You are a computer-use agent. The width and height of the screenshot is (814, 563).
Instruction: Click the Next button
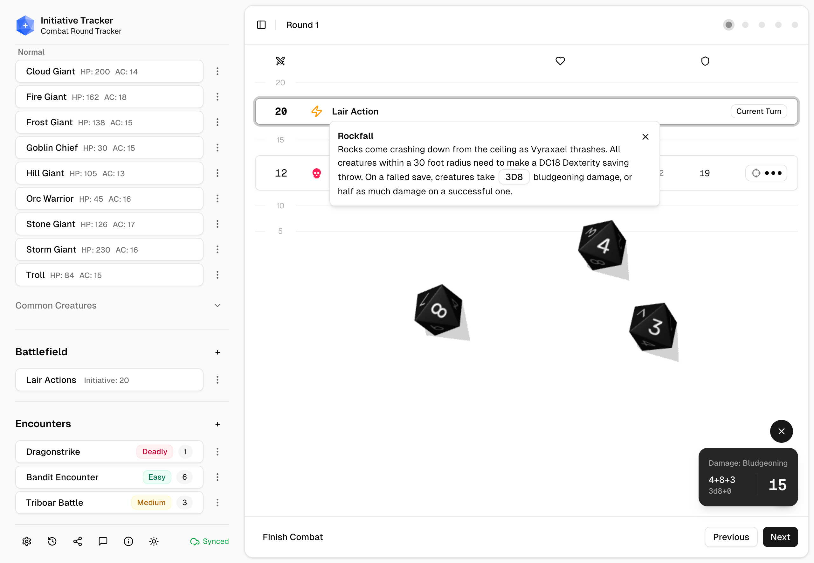(780, 537)
